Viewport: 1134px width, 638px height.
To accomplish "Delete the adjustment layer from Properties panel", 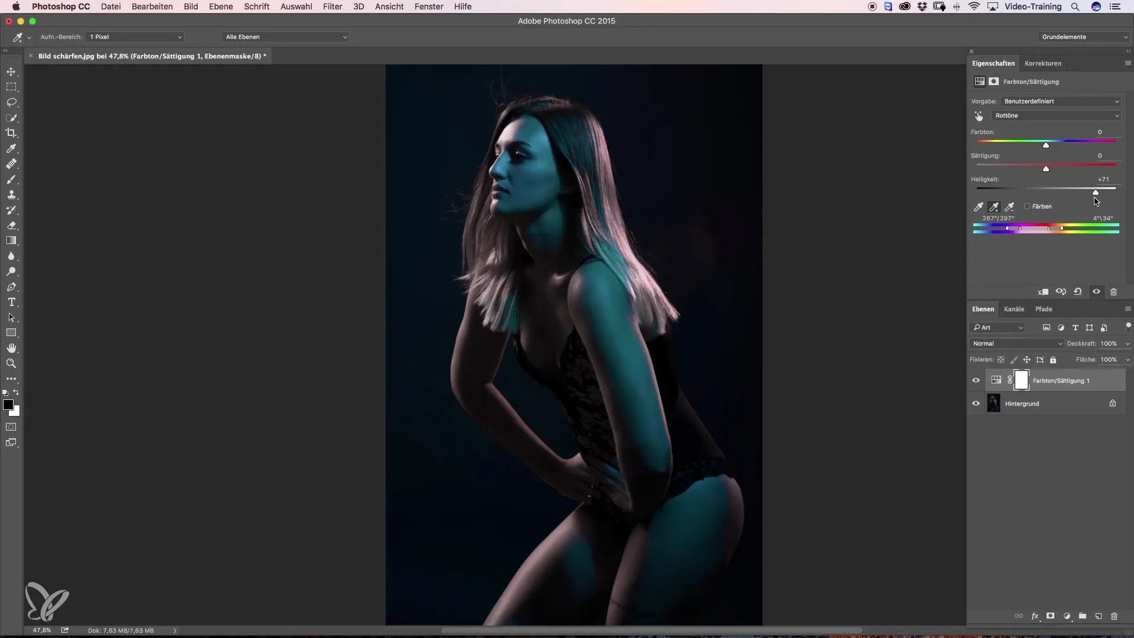I will coord(1113,292).
